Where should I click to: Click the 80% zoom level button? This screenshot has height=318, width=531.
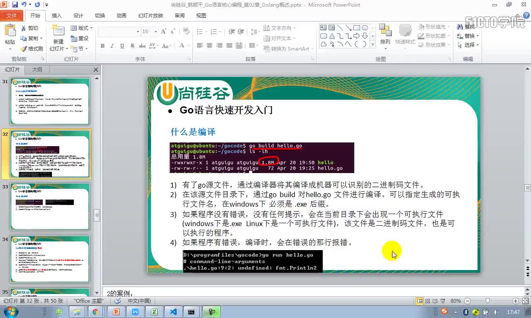tap(455, 301)
